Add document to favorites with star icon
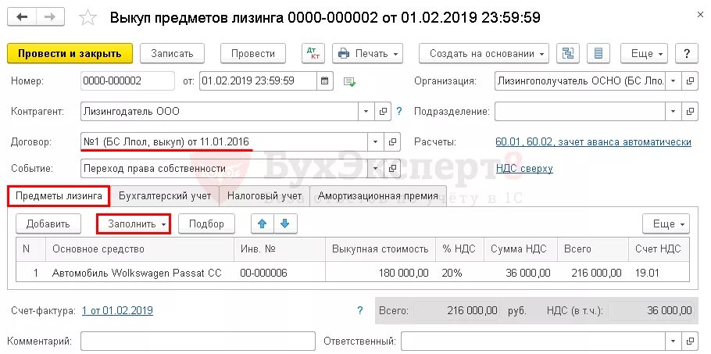711x354 pixels. [x=88, y=18]
